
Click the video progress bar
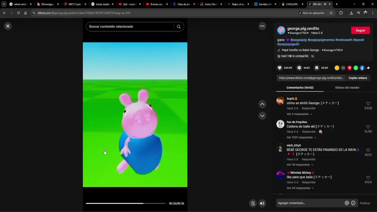[125, 203]
